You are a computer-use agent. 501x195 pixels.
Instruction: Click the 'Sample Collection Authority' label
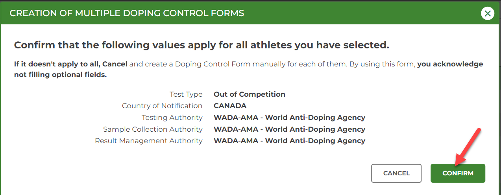[x=153, y=129]
